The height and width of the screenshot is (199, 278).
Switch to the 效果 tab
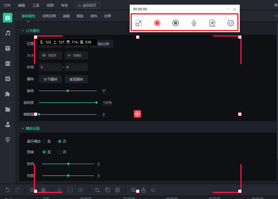pyautogui.click(x=107, y=16)
